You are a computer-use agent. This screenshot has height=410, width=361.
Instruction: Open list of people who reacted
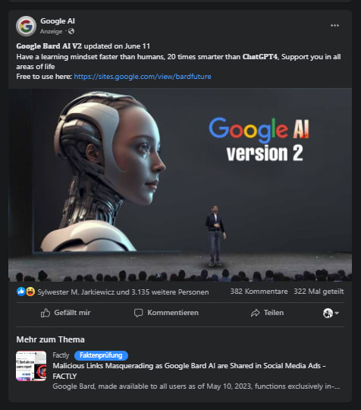[x=123, y=292]
